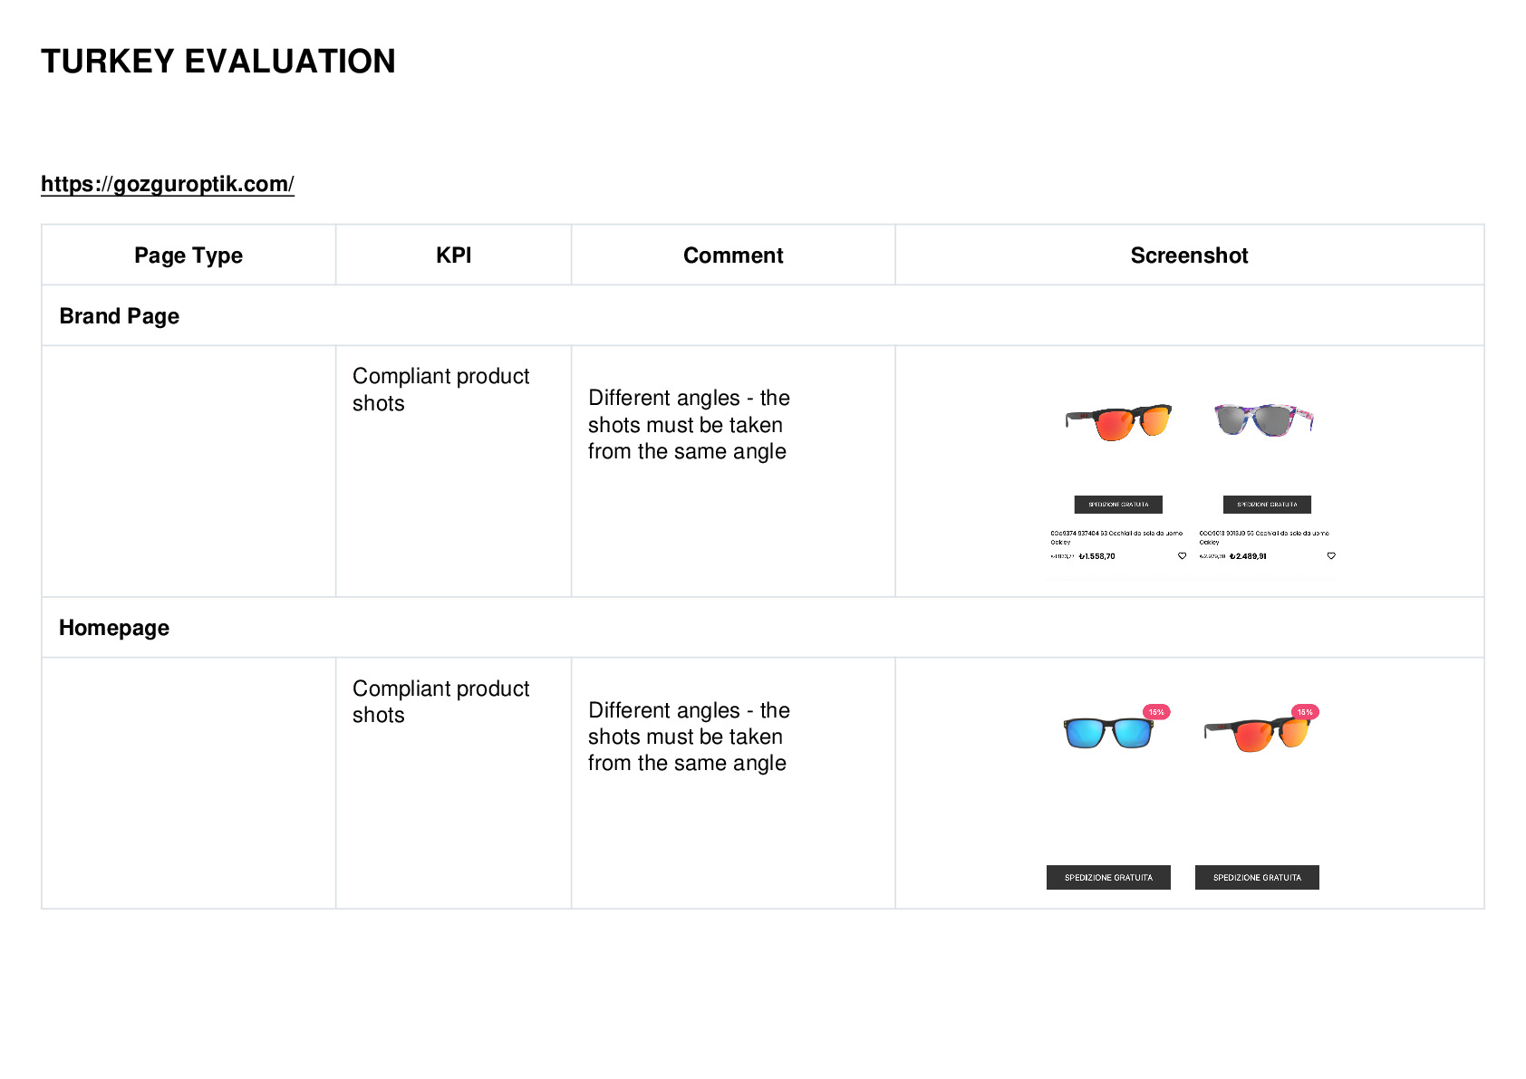Click the 15% badge on homepage orange sunglasses

click(1305, 712)
